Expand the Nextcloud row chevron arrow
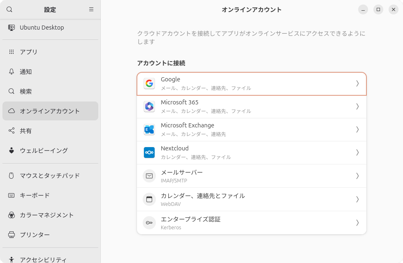403x263 pixels. tap(357, 152)
